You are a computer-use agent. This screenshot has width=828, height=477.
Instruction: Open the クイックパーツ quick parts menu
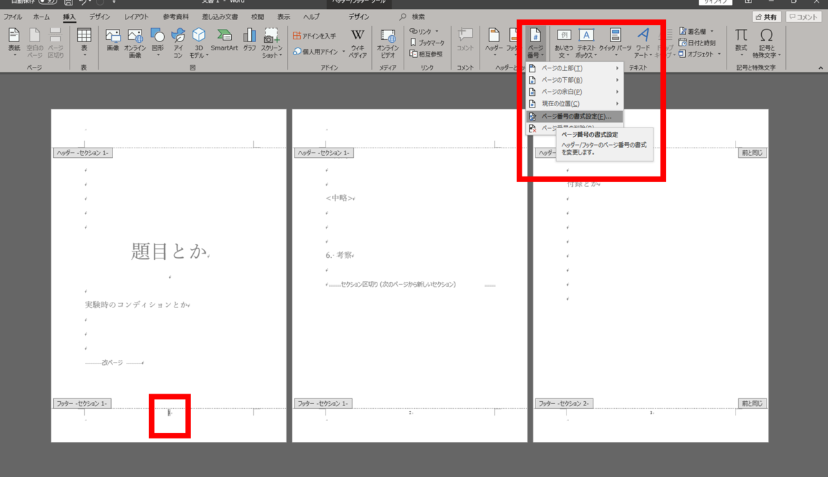(x=615, y=43)
